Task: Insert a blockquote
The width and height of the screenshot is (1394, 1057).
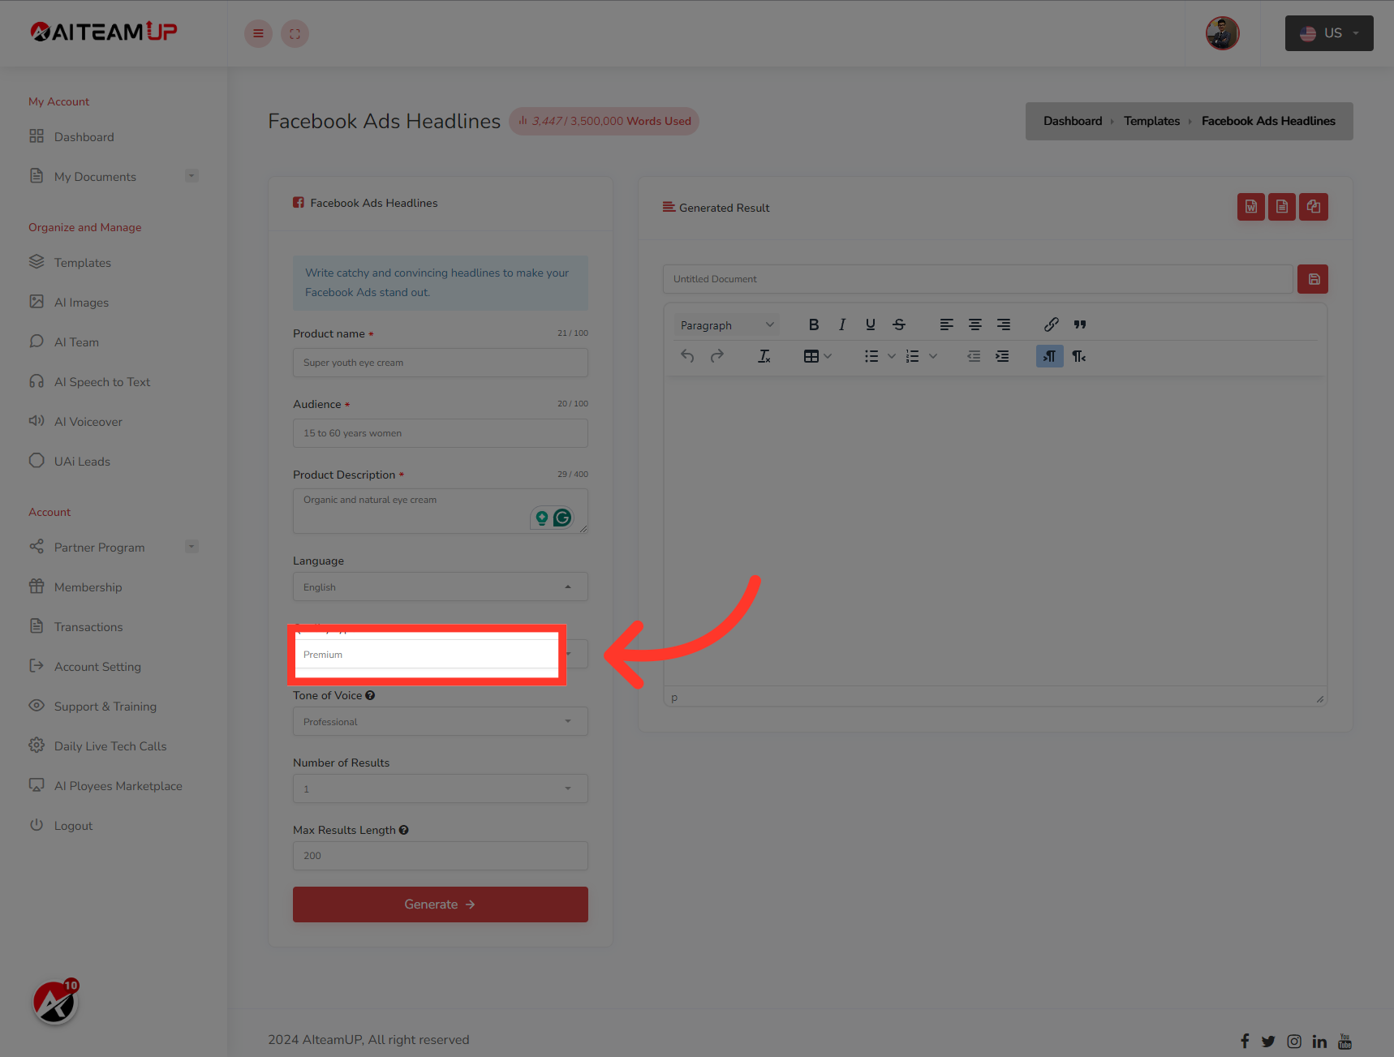Action: [1080, 324]
